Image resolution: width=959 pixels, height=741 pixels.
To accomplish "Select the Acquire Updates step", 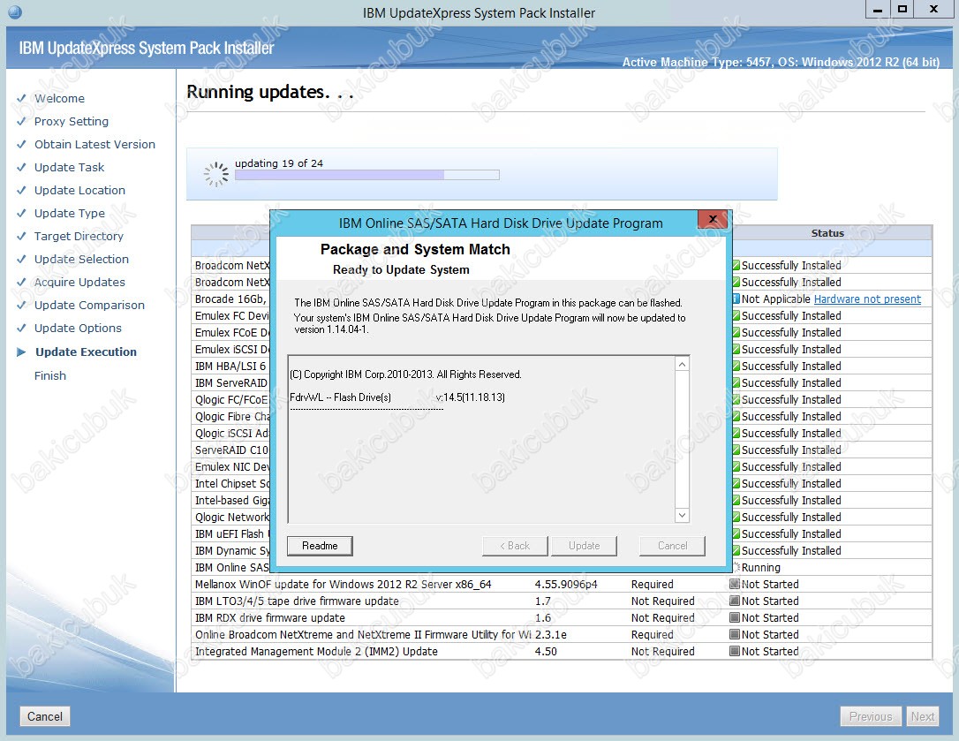I will (x=79, y=282).
